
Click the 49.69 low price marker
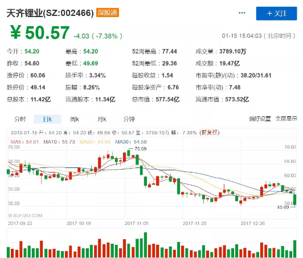click(x=282, y=207)
